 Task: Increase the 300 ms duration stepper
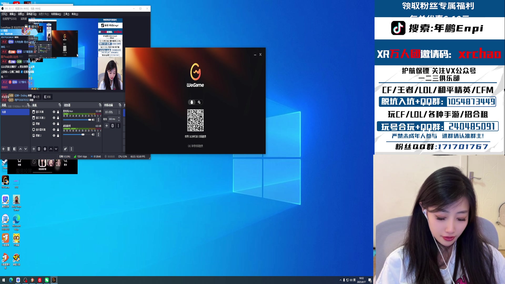pos(119,118)
